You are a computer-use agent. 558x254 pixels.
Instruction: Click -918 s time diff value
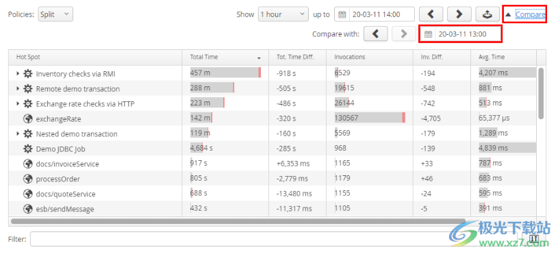coord(286,74)
